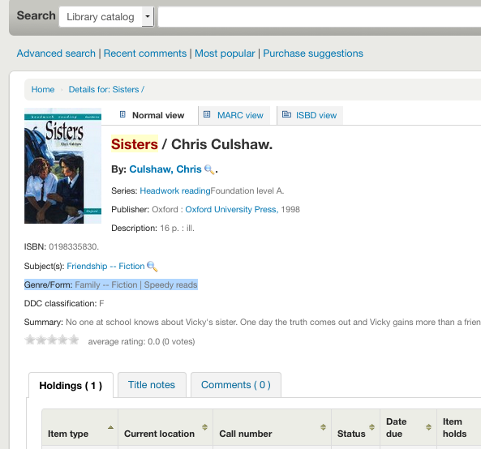
Task: Click the Sisters book cover thumbnail
Action: coord(63,165)
